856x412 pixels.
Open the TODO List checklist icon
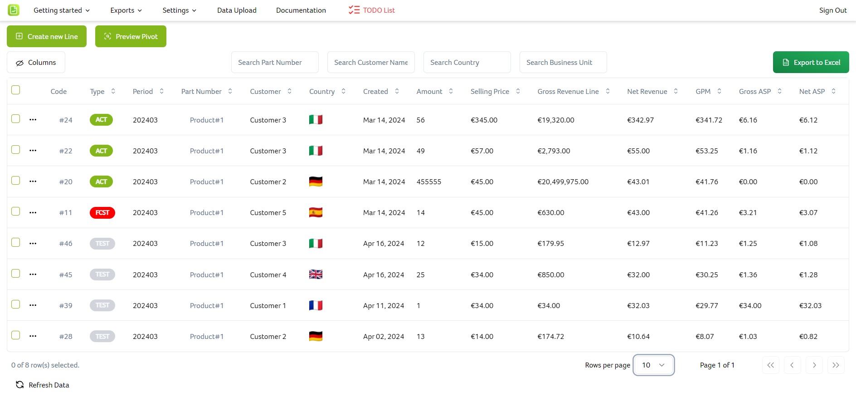coord(354,10)
